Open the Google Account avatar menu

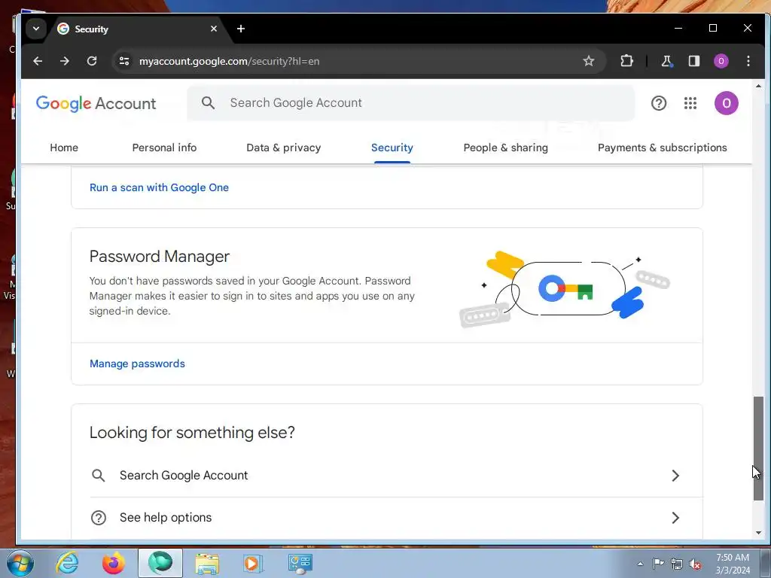(727, 103)
